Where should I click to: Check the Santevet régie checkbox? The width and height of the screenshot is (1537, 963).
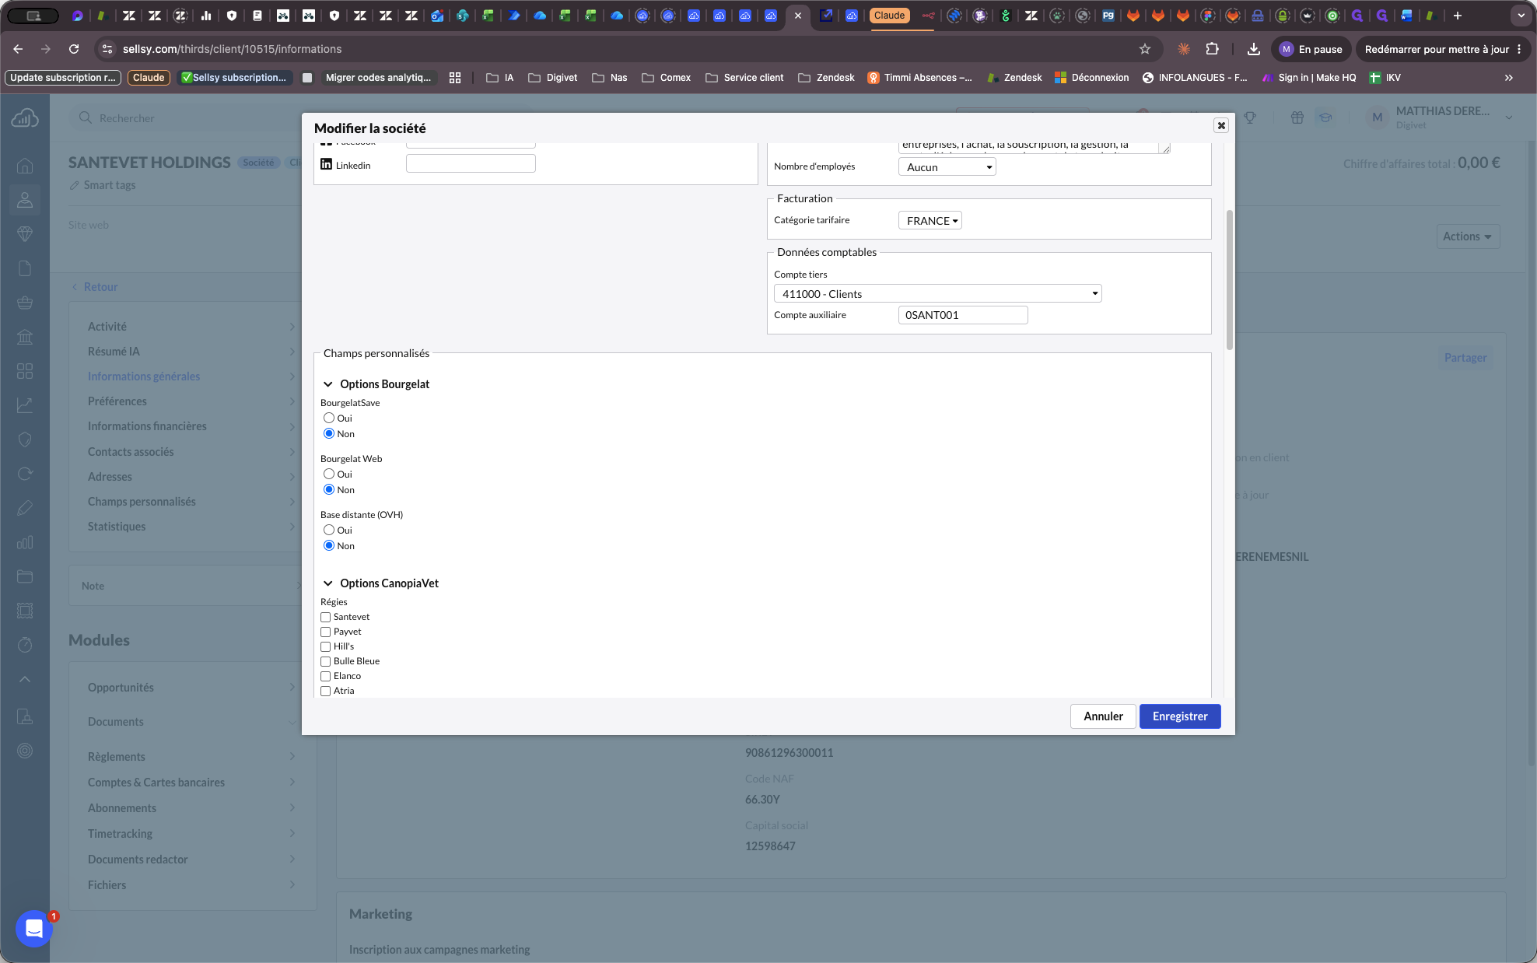326,617
